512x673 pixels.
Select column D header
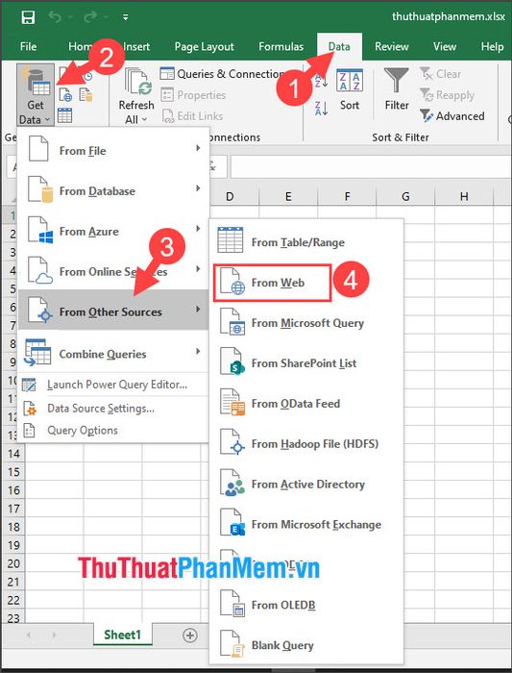click(x=230, y=196)
